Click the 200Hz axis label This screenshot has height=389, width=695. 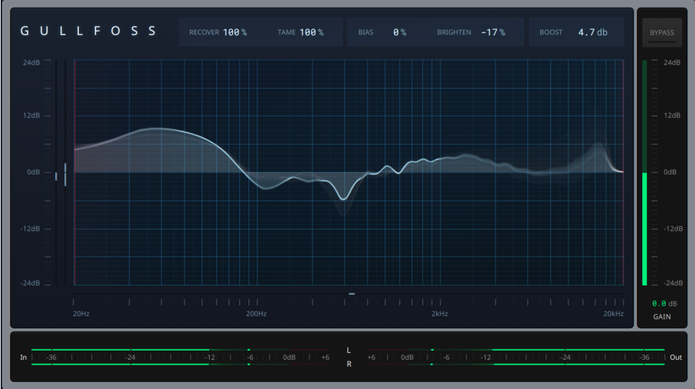[256, 314]
